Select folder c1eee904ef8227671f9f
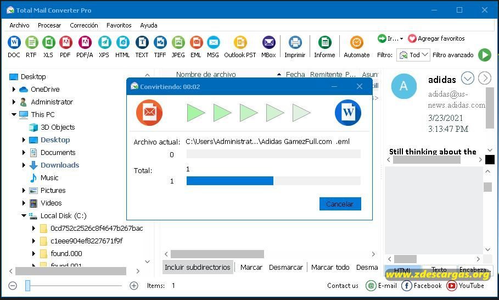Image resolution: width=499 pixels, height=300 pixels. [x=87, y=241]
